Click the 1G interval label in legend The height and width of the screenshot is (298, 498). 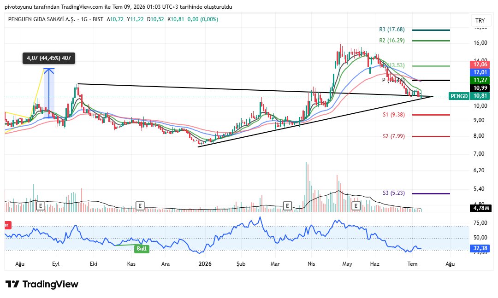pyautogui.click(x=84, y=19)
